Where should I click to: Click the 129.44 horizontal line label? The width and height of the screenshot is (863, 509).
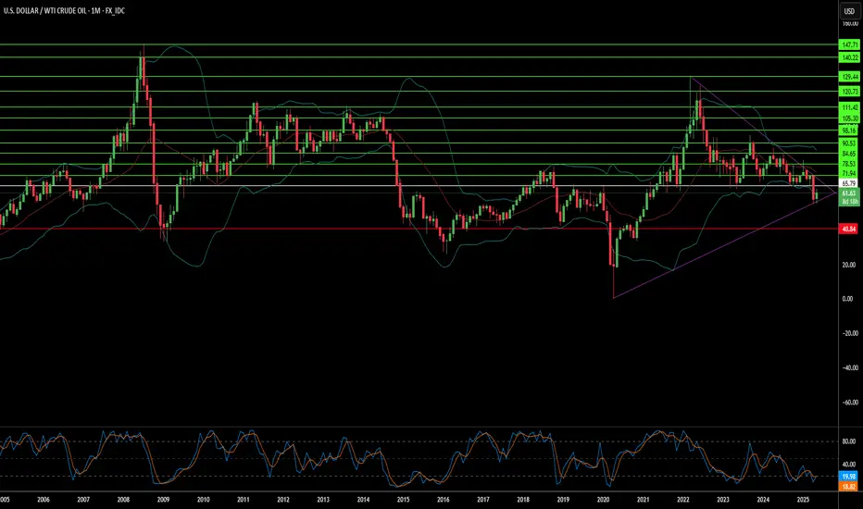click(849, 77)
